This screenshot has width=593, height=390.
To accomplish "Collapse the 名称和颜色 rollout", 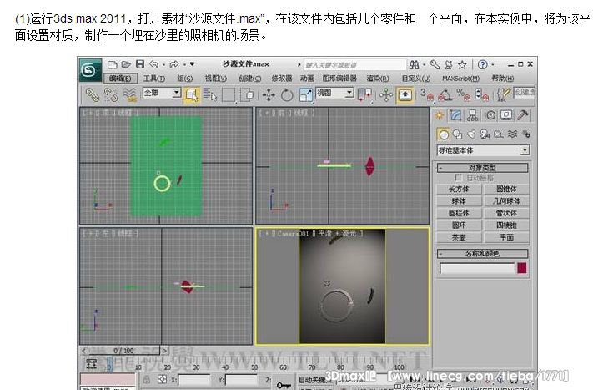I will [x=482, y=253].
